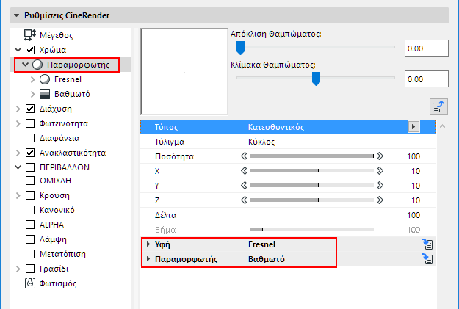Click the Φωτισμός lock icon

point(30,283)
